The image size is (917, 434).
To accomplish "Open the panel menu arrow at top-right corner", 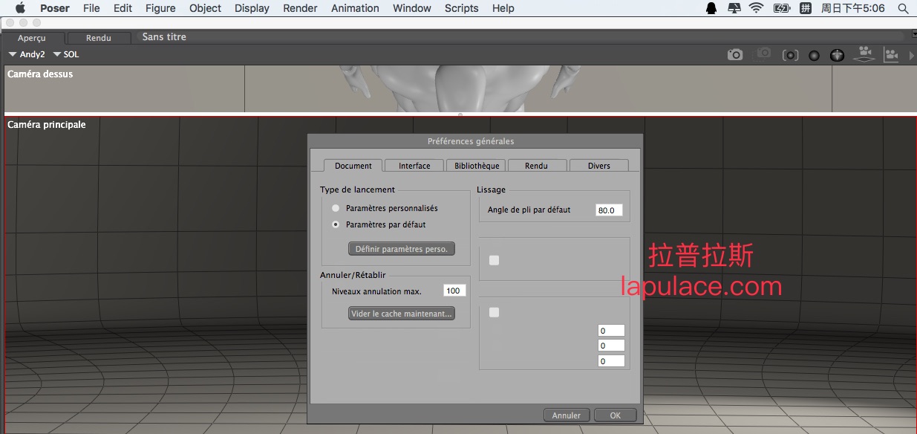I will tap(913, 33).
